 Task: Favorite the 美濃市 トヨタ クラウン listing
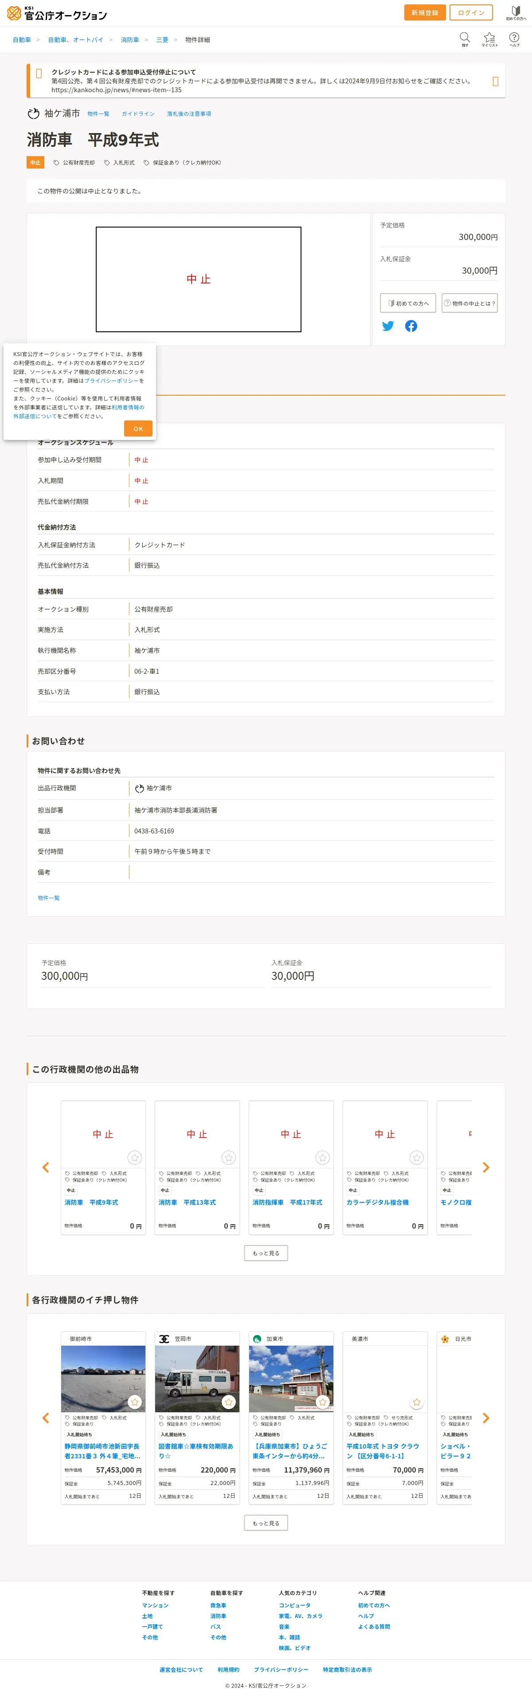pyautogui.click(x=417, y=1401)
